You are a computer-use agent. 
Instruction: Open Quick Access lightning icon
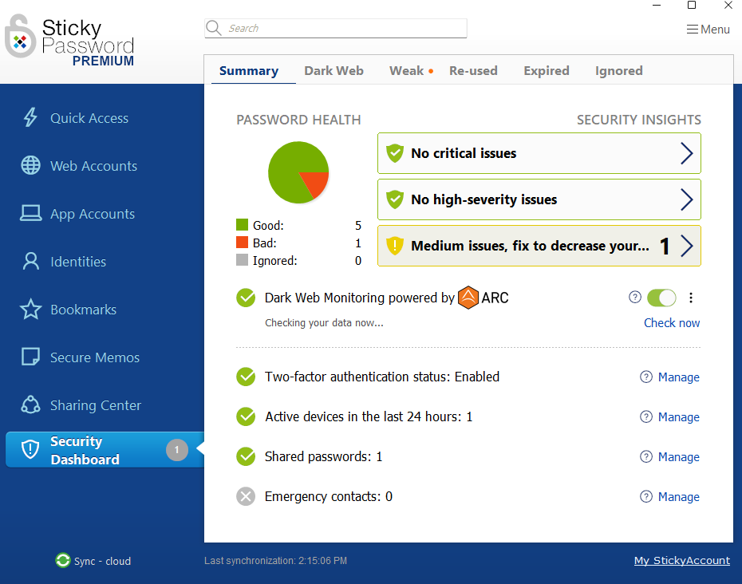31,117
